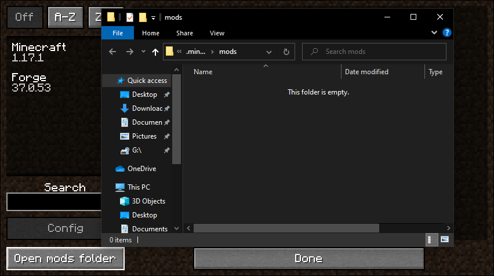The height and width of the screenshot is (276, 494).
Task: Switch to the Home ribbon tab
Action: (151, 33)
